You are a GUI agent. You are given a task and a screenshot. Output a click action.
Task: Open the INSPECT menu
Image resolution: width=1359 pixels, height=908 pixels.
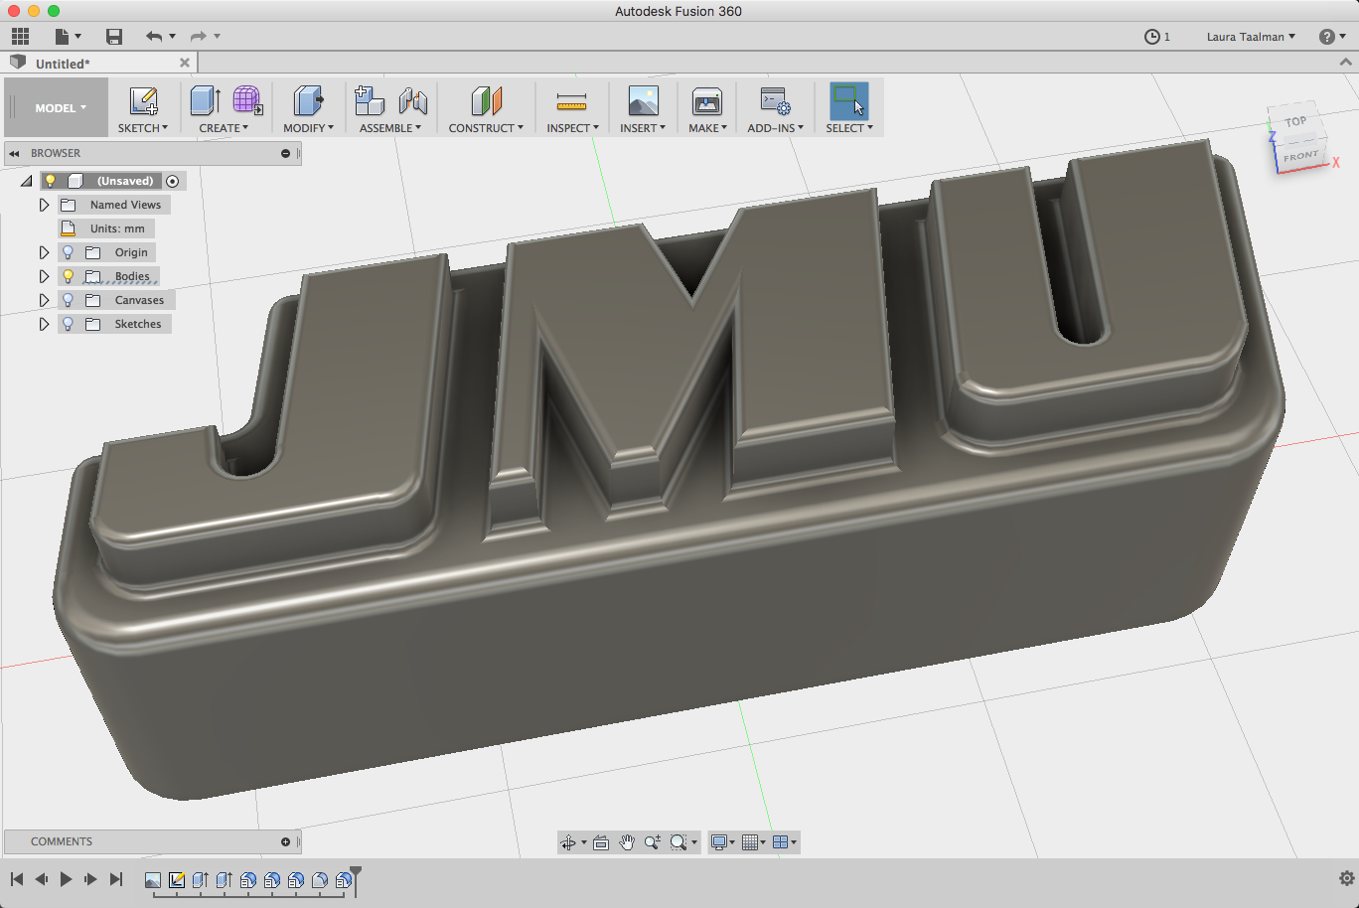click(572, 128)
